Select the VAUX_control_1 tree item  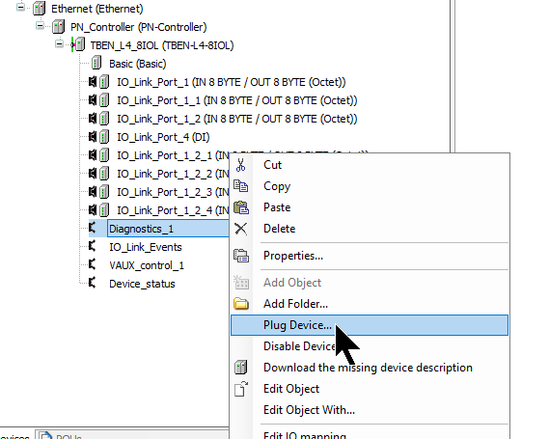tap(147, 265)
